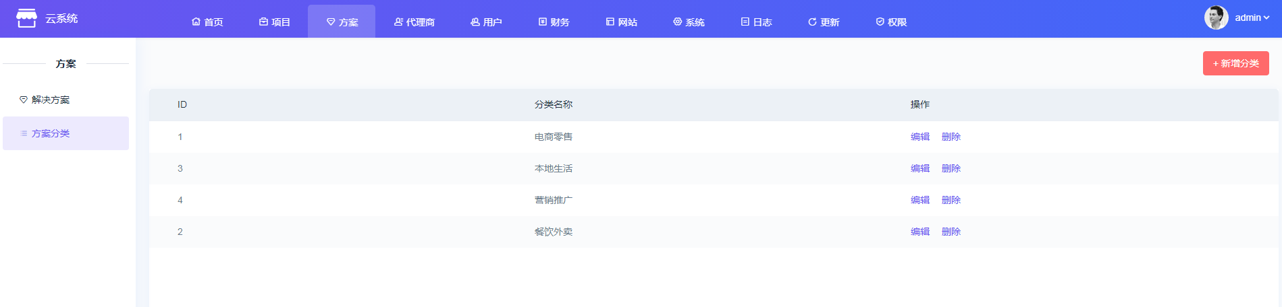Open the 系统 menu tab
Screen dimensions: 1282x307
pos(689,22)
